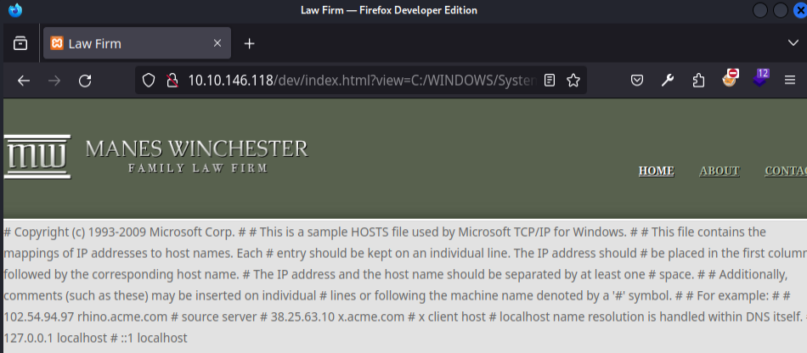Go back one page
Viewport: 807px width, 353px height.
[x=23, y=80]
